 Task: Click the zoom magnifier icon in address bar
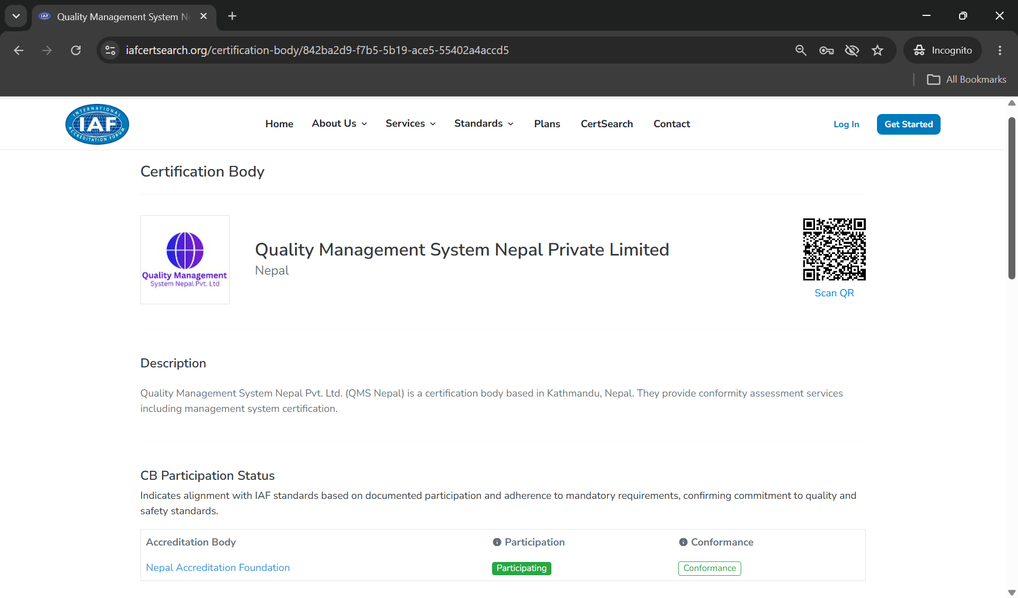801,50
